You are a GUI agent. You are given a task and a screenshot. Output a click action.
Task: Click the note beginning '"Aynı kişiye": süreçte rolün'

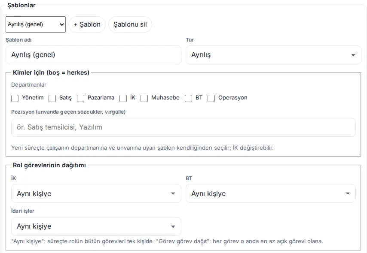click(x=167, y=241)
